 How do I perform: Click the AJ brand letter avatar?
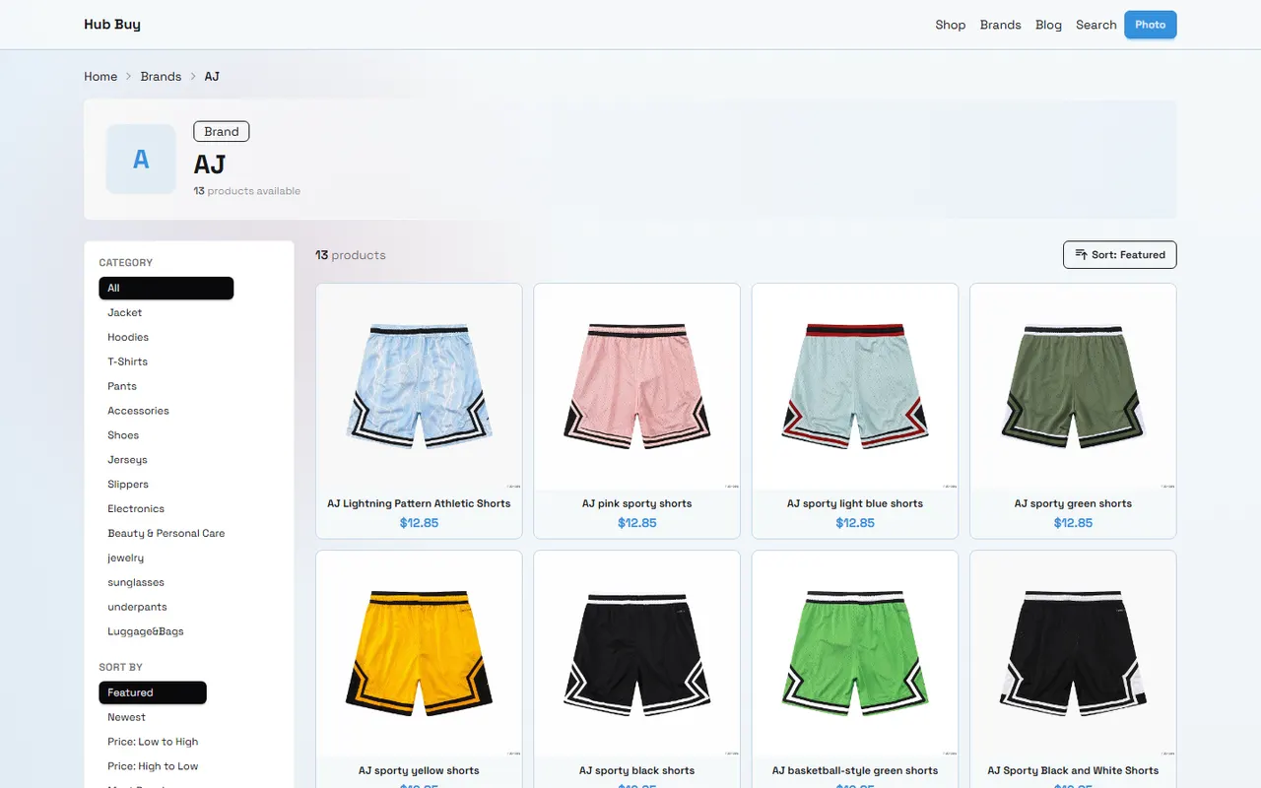click(141, 159)
